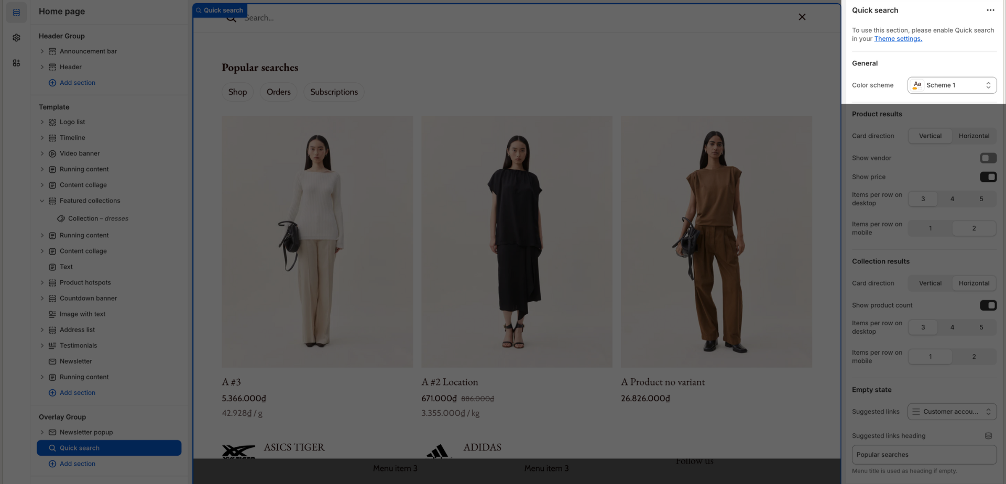Viewport: 1006px width, 484px height.
Task: Click the three-dot menu beside Quick search
Action: [990, 10]
